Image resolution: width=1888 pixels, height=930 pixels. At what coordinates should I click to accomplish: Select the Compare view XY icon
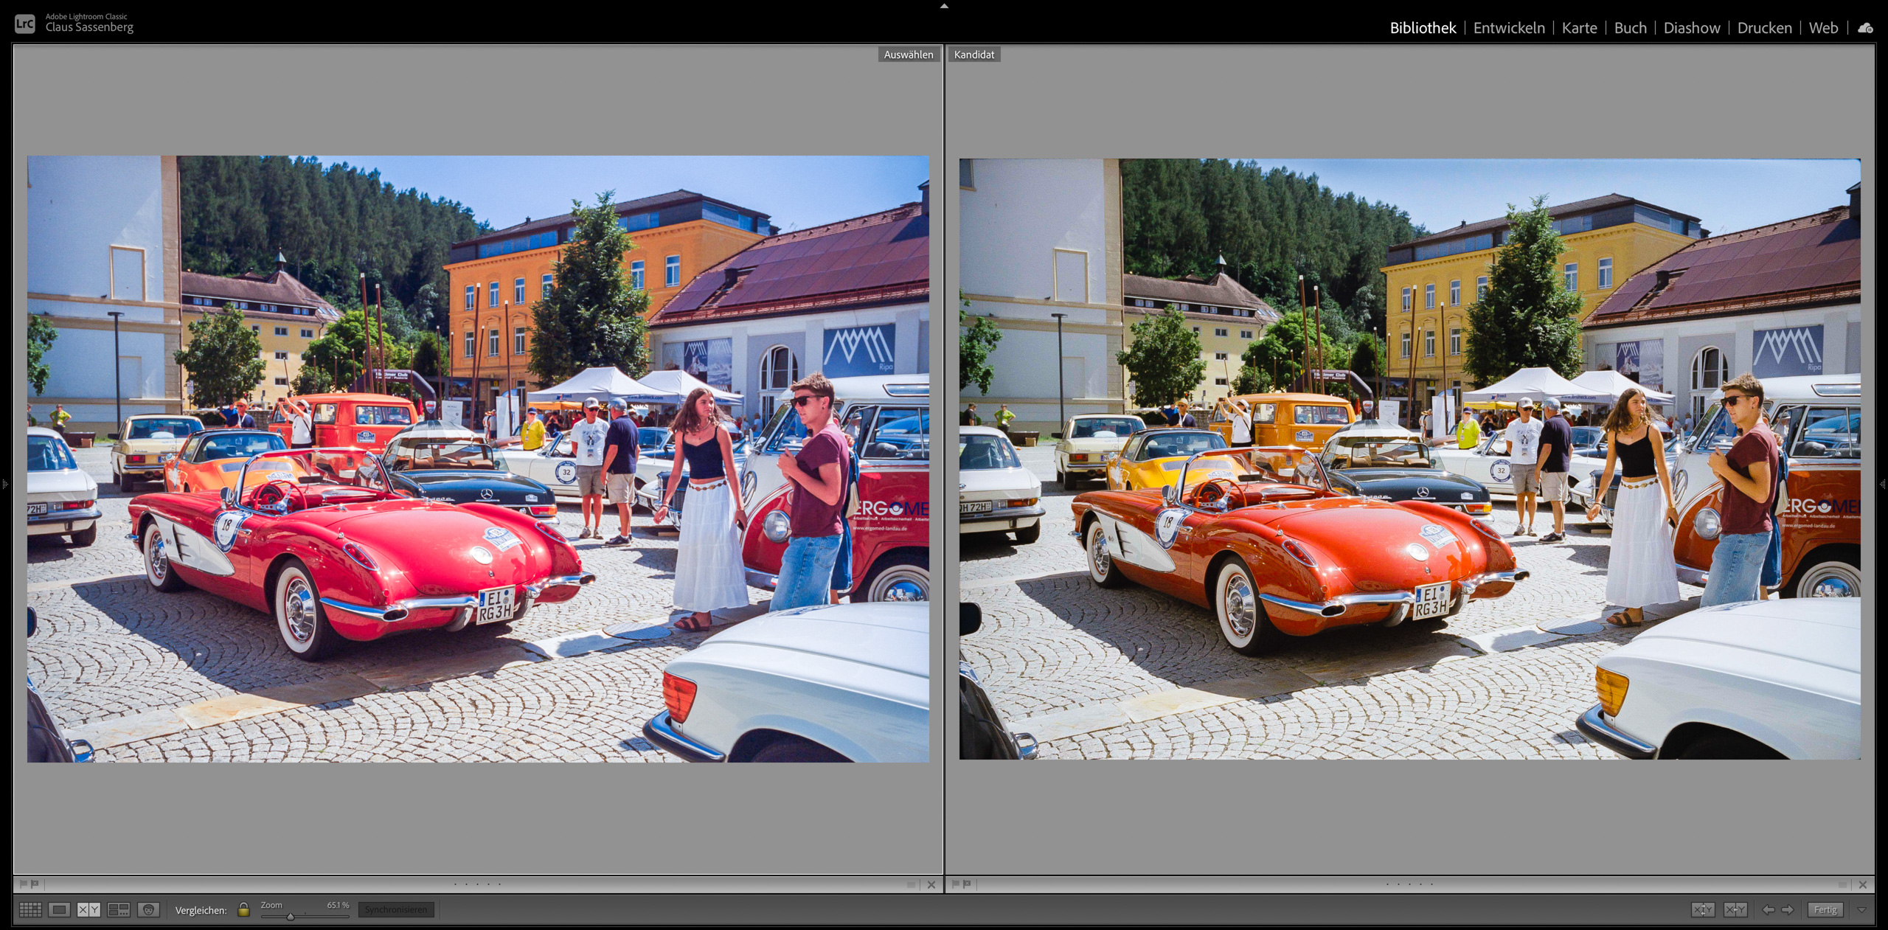pyautogui.click(x=88, y=909)
